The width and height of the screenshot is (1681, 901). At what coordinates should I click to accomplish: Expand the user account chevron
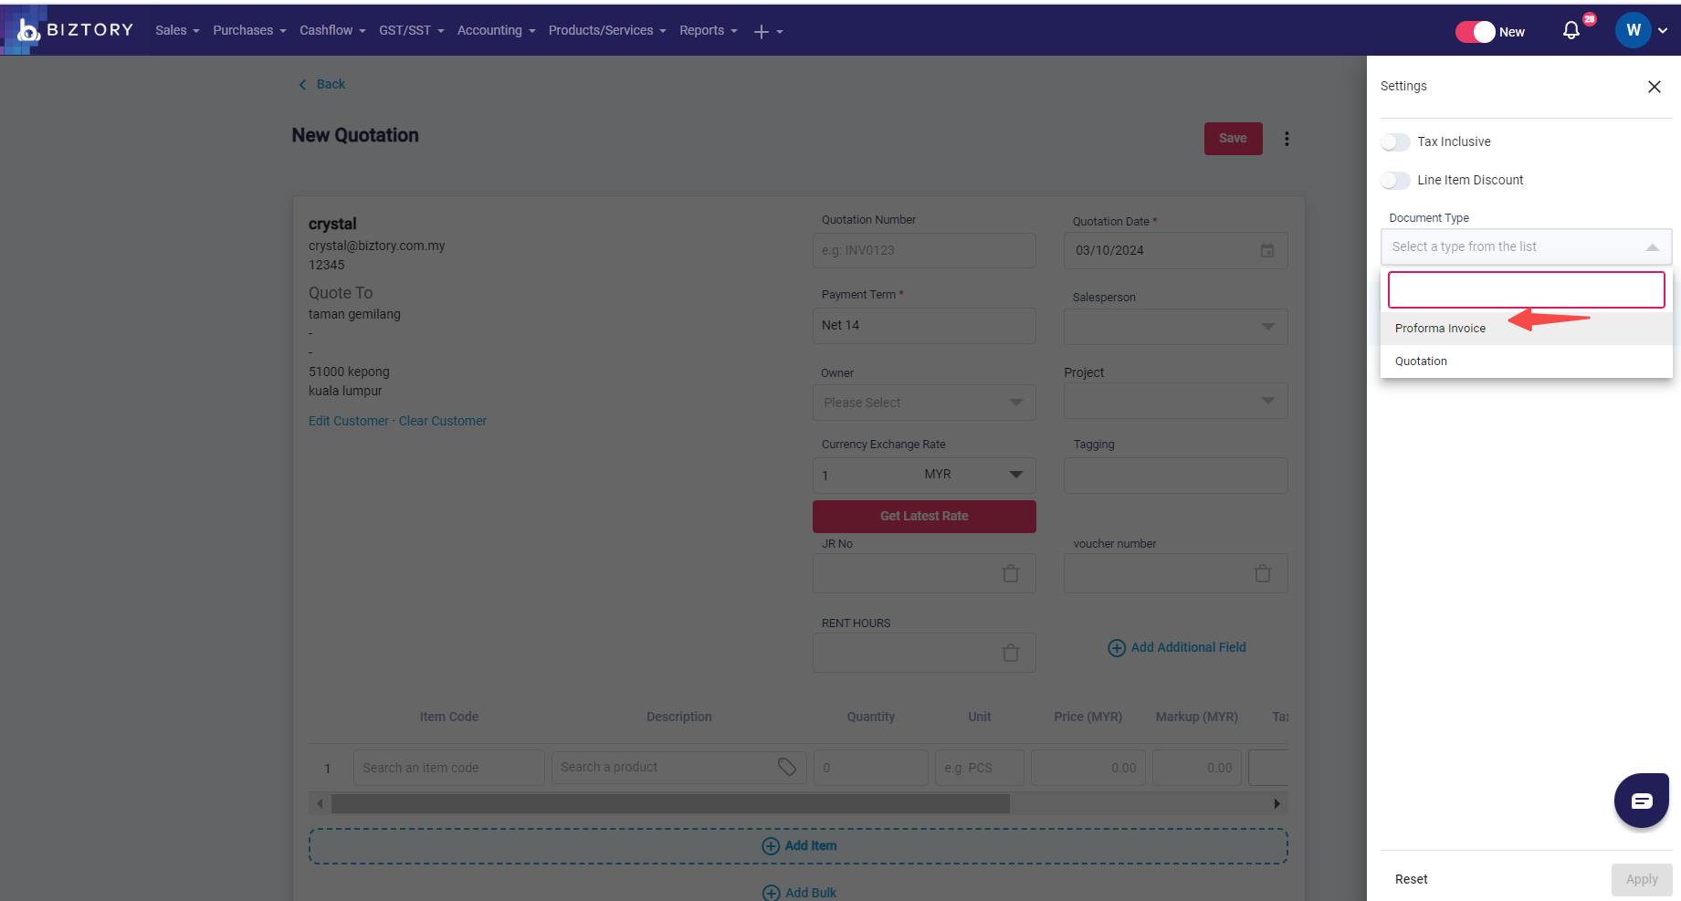(1663, 31)
